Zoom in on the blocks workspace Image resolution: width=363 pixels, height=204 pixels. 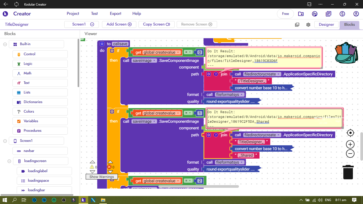coord(350,144)
